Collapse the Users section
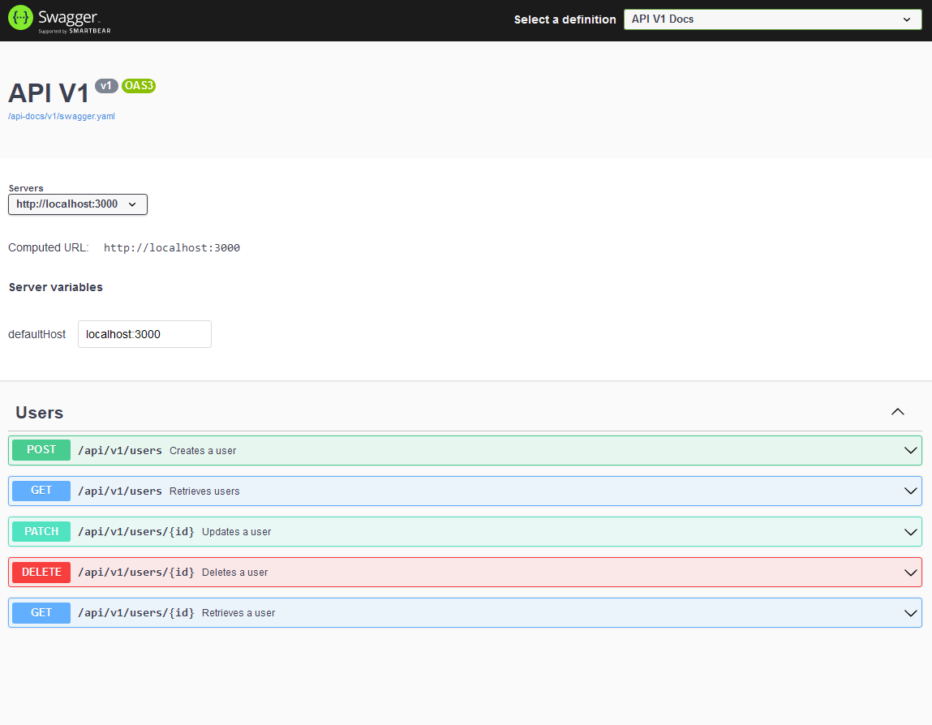 pos(897,412)
